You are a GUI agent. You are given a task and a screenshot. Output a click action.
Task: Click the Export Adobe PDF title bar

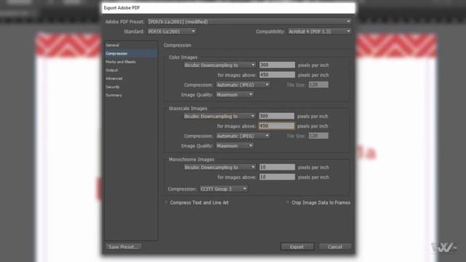[228, 8]
